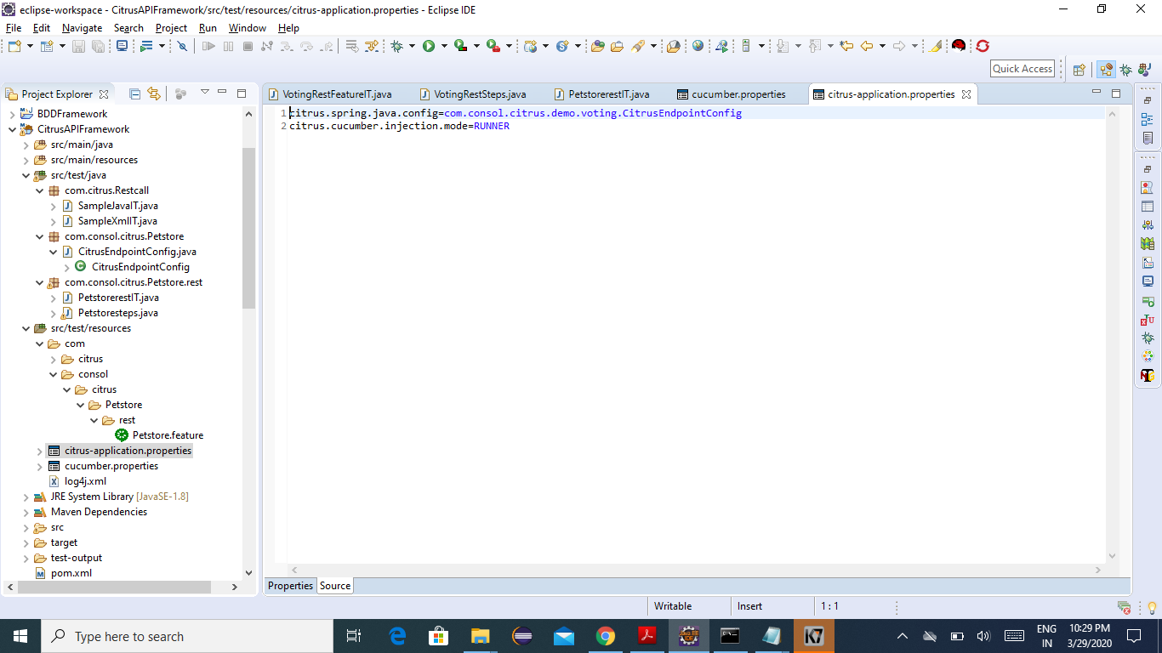Image resolution: width=1162 pixels, height=653 pixels.
Task: Open Google Chrome from the taskbar
Action: 605,636
